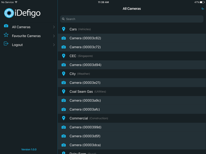Click location pin icon next to City
Viewport: 206px width, 154px height.
[x=63, y=74]
